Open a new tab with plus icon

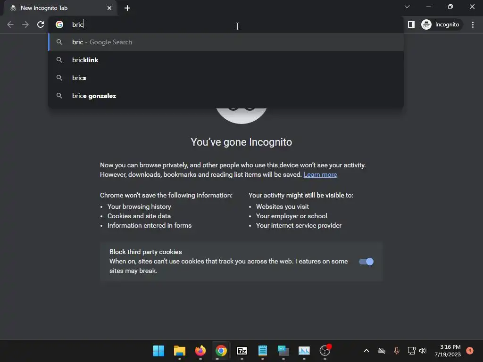point(127,8)
